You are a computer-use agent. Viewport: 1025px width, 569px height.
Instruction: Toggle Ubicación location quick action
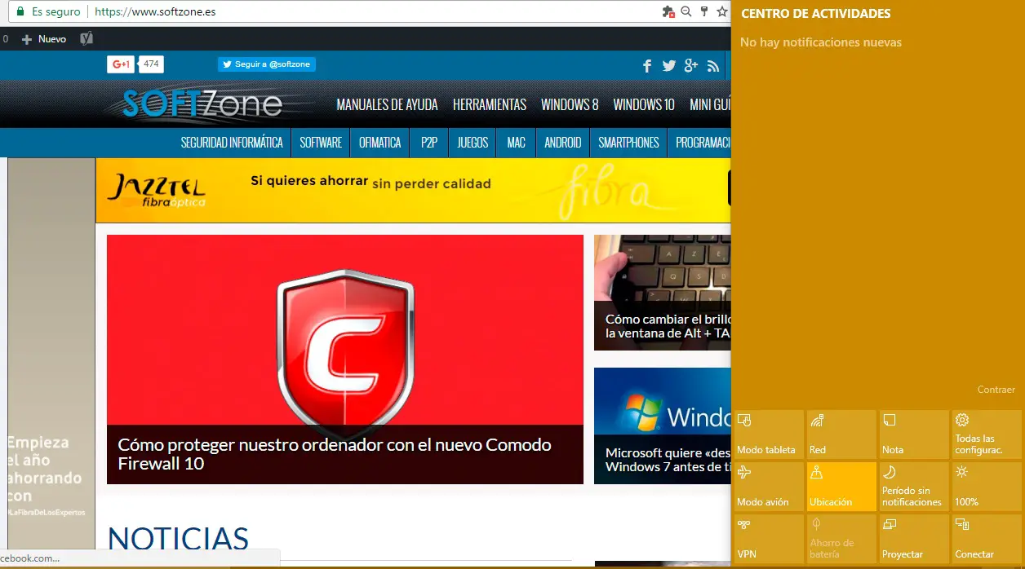[841, 487]
